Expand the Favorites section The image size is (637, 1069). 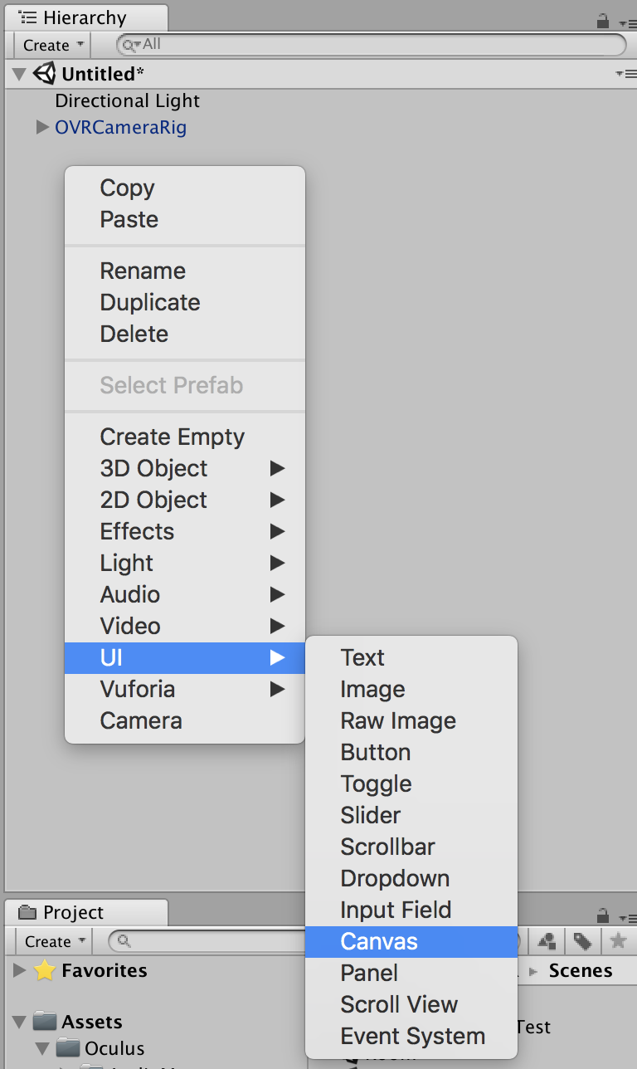point(20,971)
